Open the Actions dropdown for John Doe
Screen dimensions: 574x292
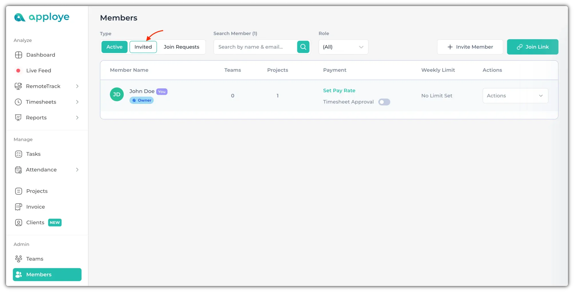[x=515, y=96]
